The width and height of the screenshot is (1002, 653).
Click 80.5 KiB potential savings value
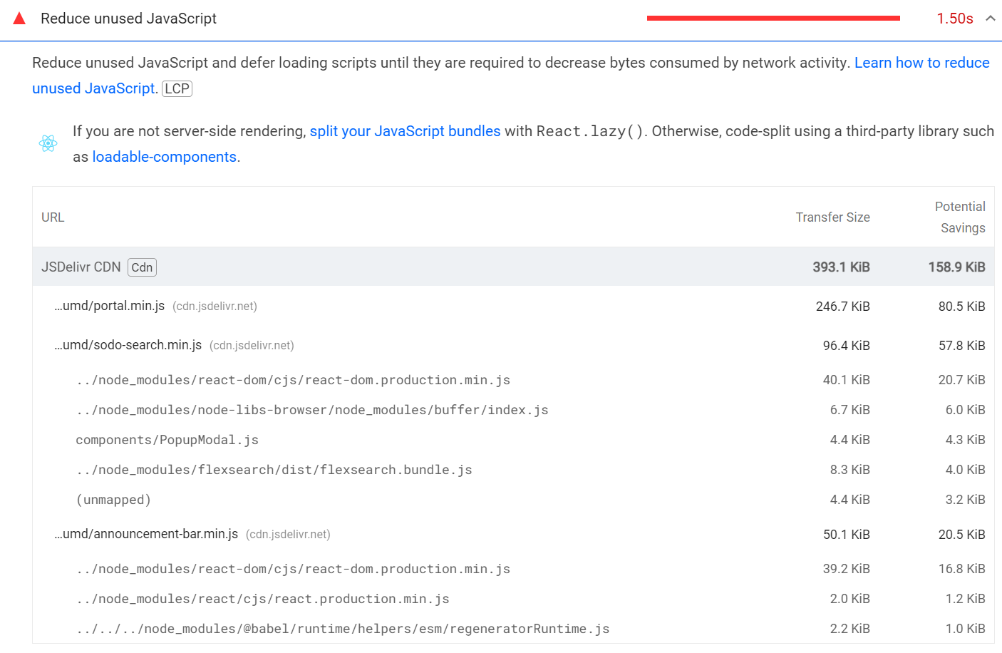coord(961,307)
